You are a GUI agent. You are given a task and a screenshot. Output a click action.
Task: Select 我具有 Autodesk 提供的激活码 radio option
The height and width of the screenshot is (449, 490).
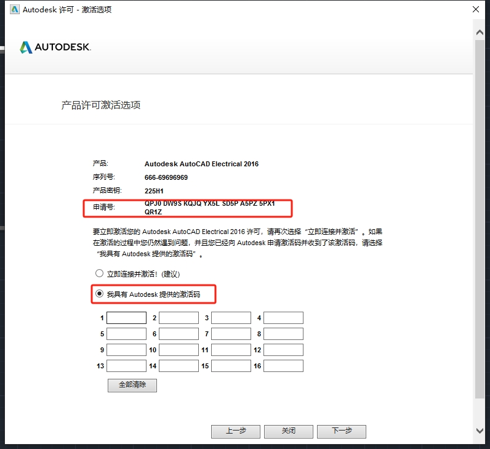click(x=99, y=294)
